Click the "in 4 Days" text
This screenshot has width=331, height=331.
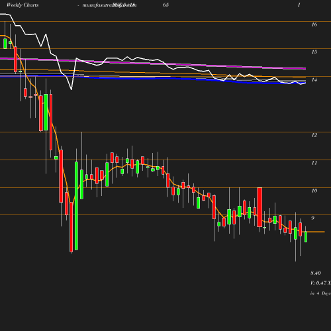320,293
